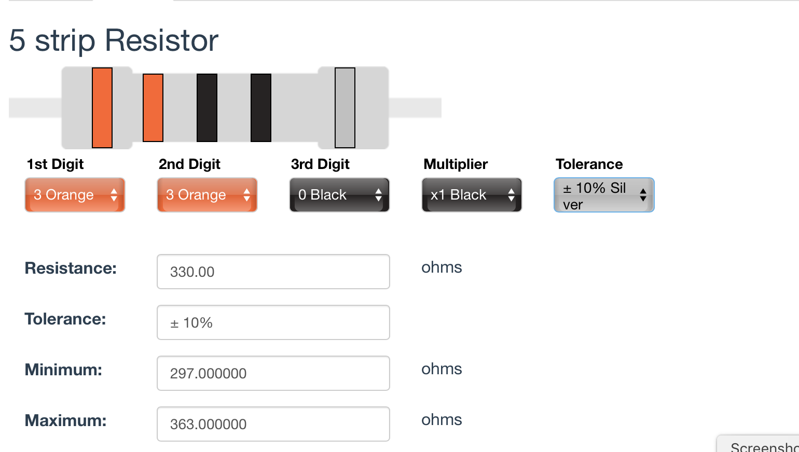The image size is (799, 452).
Task: Open the 1st Digit Orange dropdown
Action: point(75,195)
